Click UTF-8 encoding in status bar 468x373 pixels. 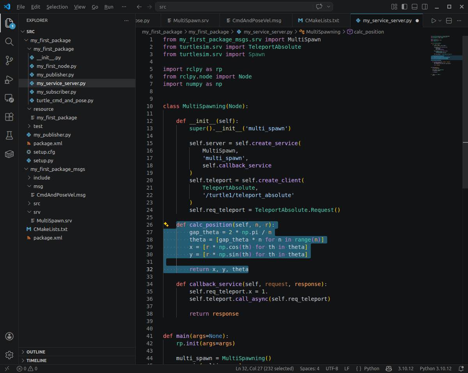[x=332, y=368]
